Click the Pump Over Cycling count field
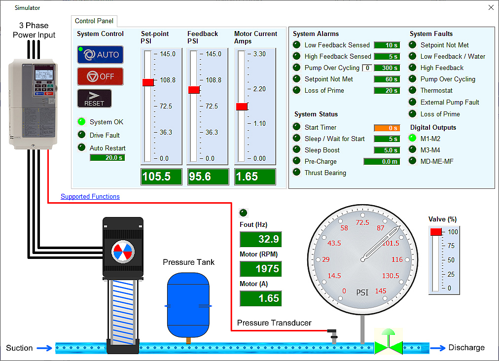499x361 pixels. click(x=367, y=68)
